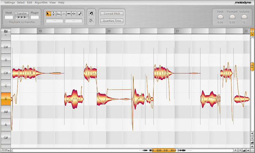Click the Pitch value 0.00
This screenshot has width=255, height=153.
[x=220, y=22]
